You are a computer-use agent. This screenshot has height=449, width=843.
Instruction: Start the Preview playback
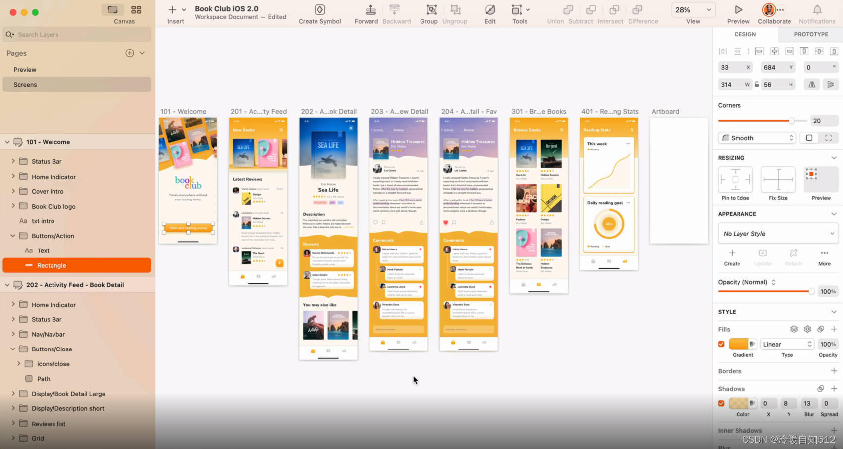[x=738, y=10]
